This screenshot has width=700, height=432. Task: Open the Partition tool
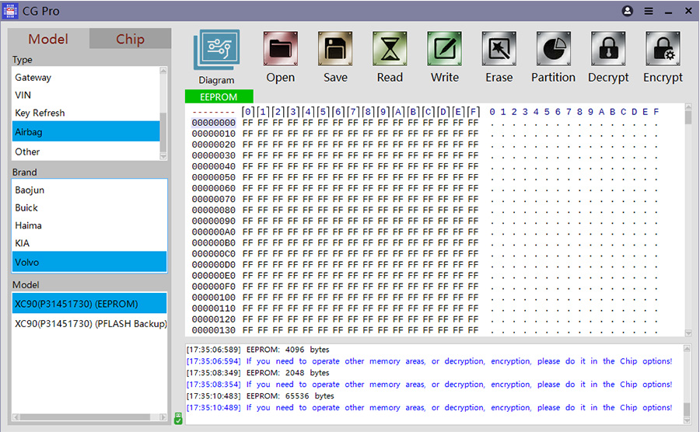tap(553, 50)
